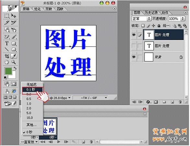
Task: Select the Rectangular Marquee tool
Action: [x=7, y=16]
